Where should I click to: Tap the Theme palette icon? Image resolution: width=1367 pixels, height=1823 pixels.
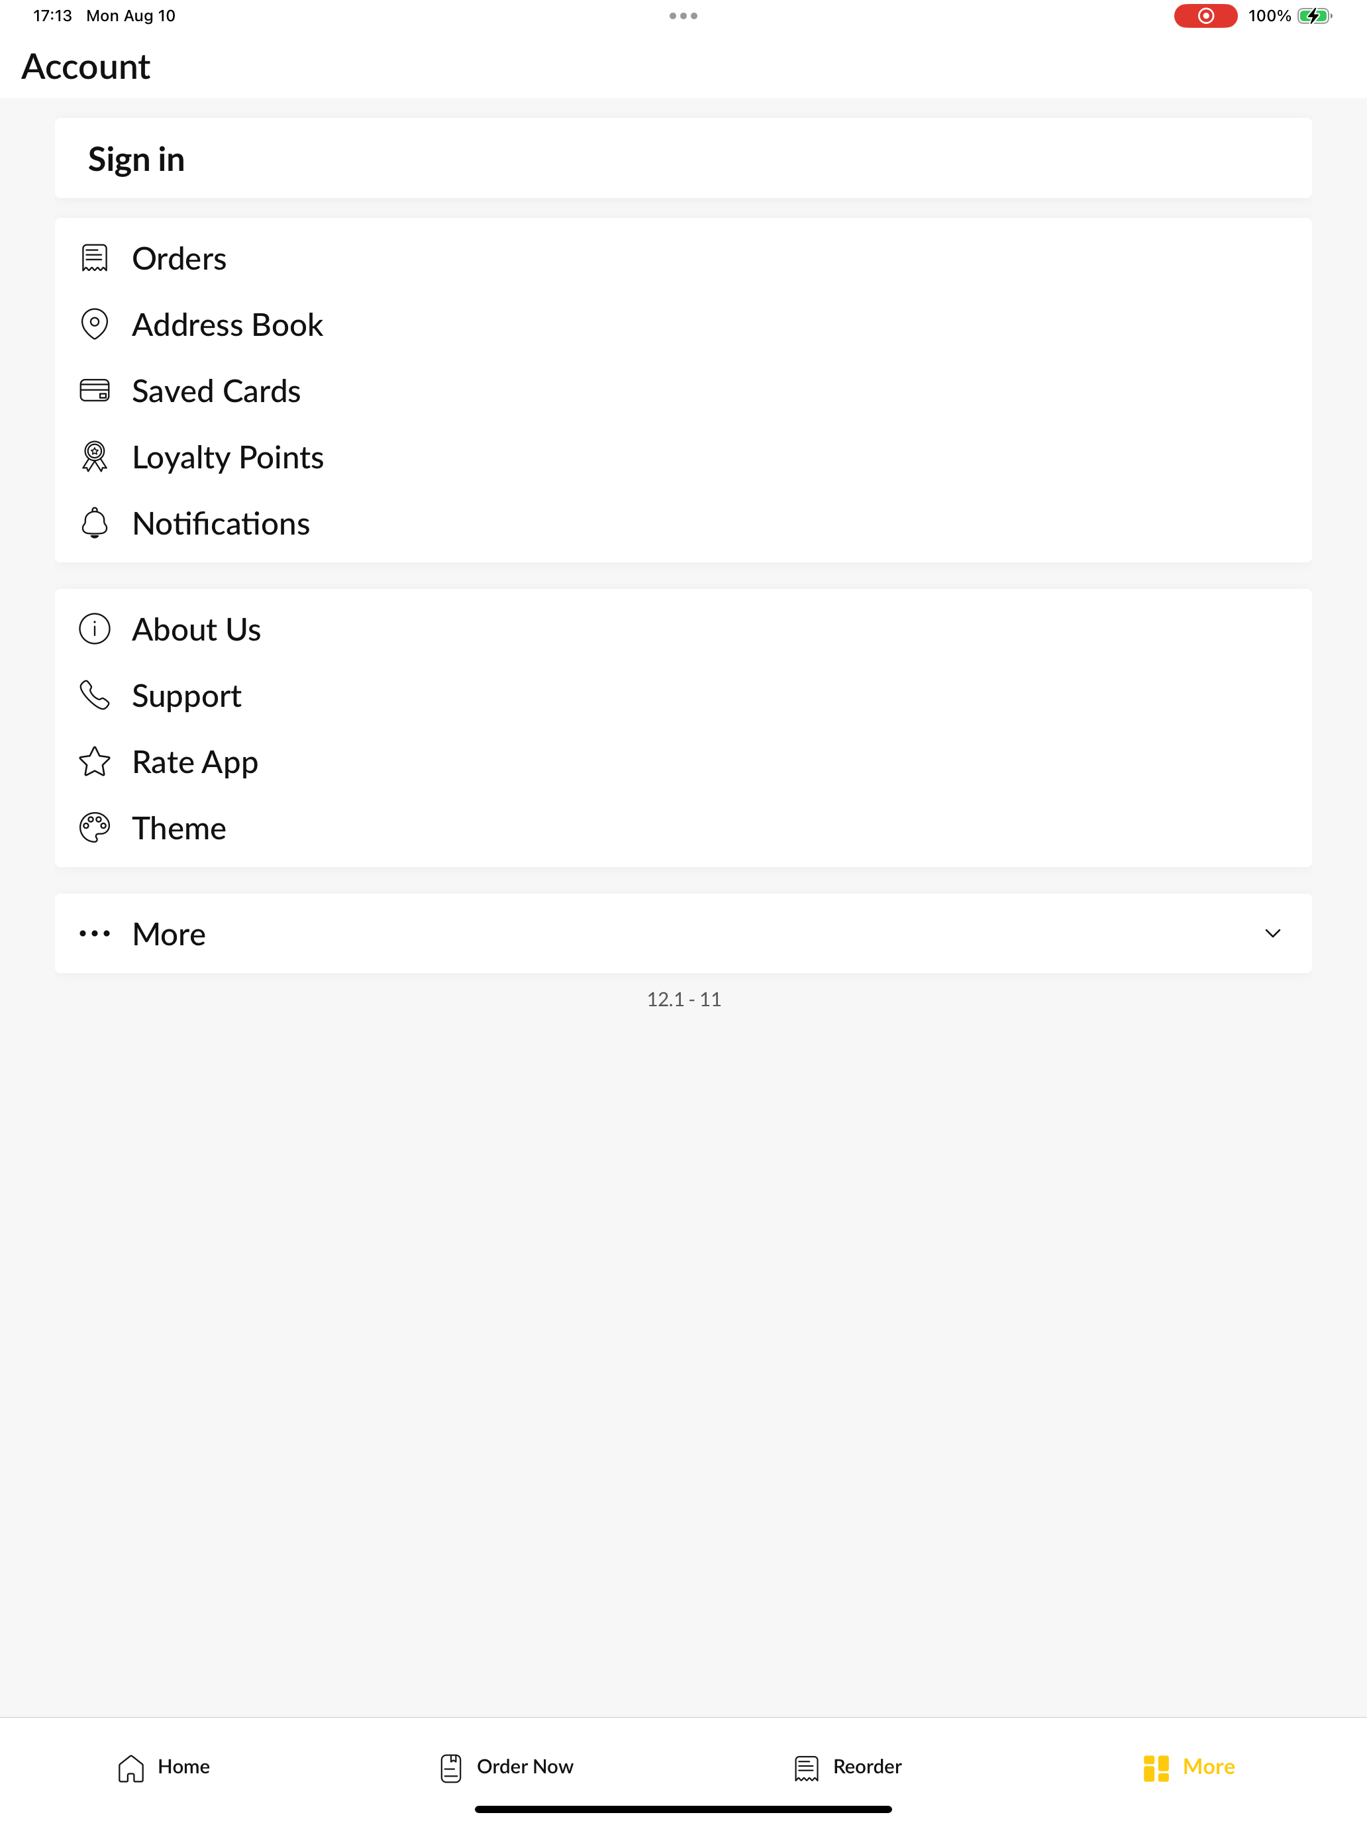[95, 827]
